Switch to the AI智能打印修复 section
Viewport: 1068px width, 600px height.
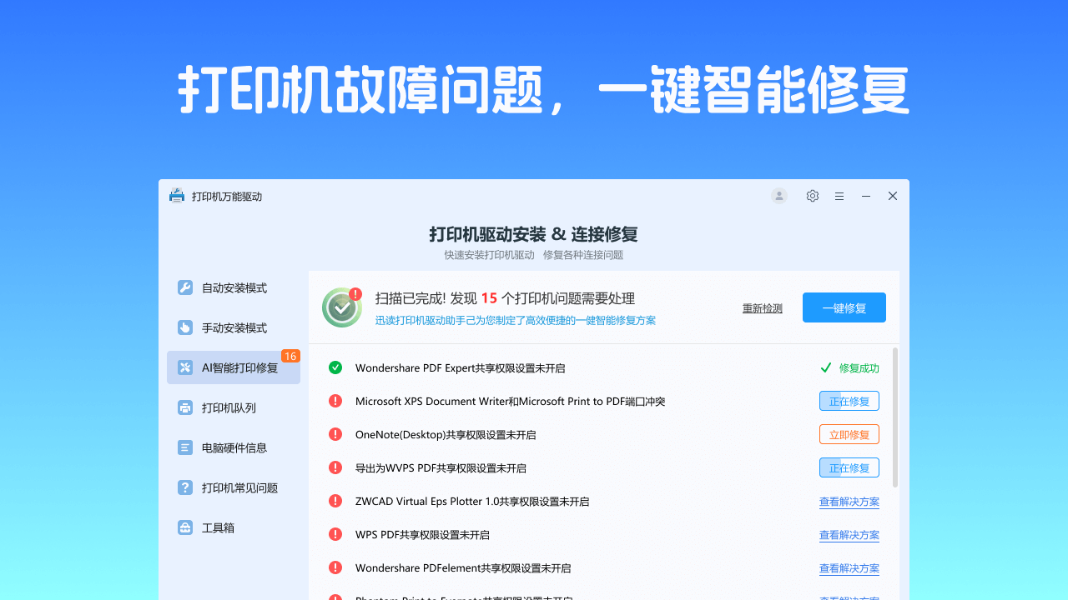(234, 367)
